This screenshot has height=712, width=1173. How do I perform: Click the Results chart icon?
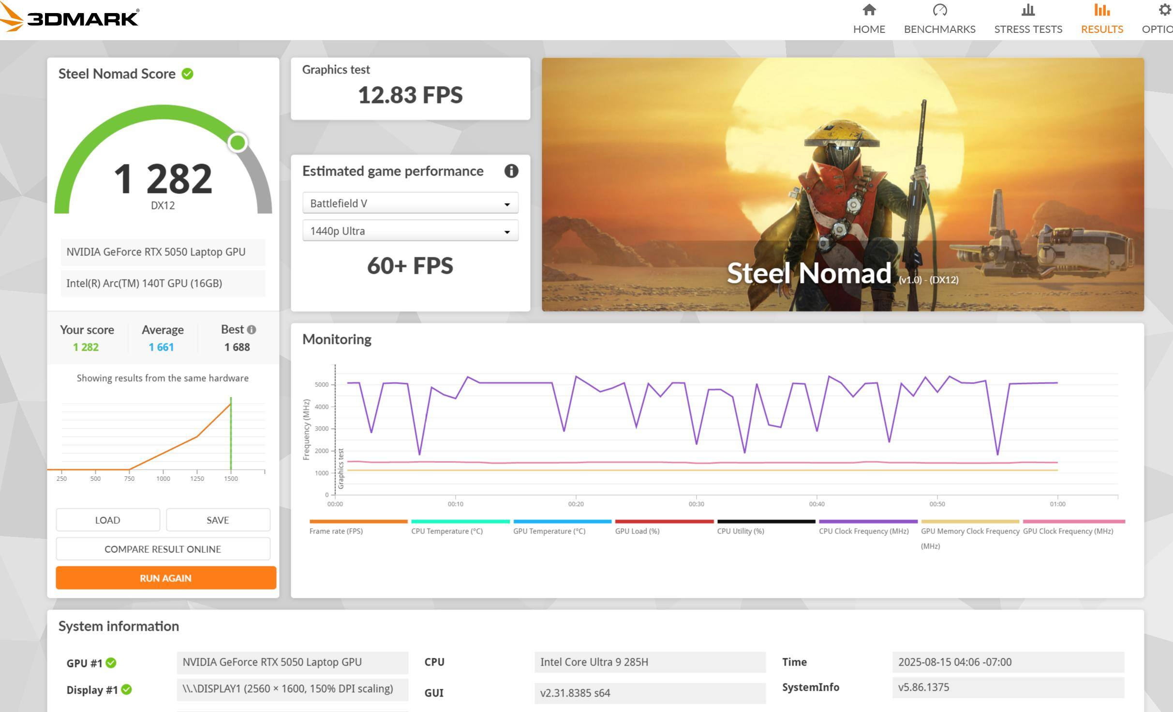1101,10
